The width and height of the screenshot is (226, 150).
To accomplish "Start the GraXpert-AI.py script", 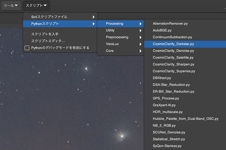I will tap(164, 105).
